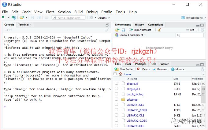208x130 pixels.
Task: Open the Project (None) dropdown
Action: click(194, 18)
